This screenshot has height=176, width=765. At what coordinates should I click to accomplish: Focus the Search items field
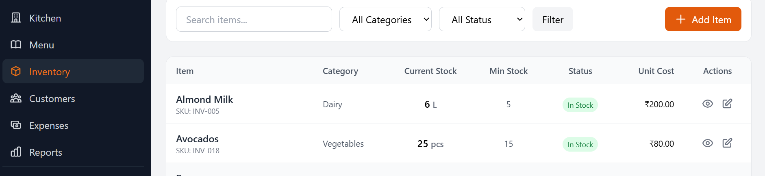coord(254,20)
